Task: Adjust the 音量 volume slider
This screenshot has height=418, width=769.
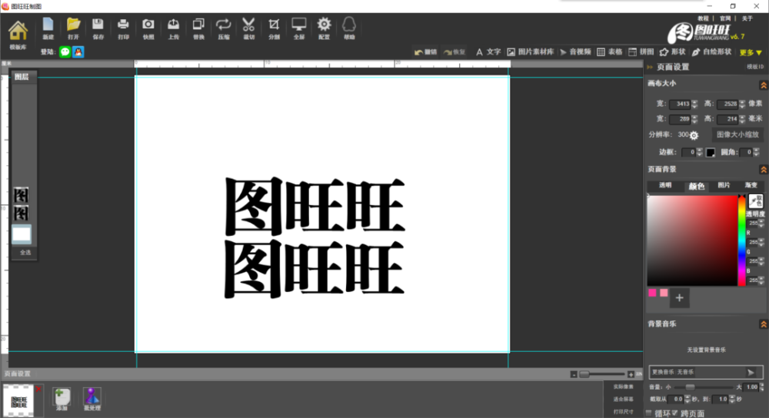Action: click(704, 387)
